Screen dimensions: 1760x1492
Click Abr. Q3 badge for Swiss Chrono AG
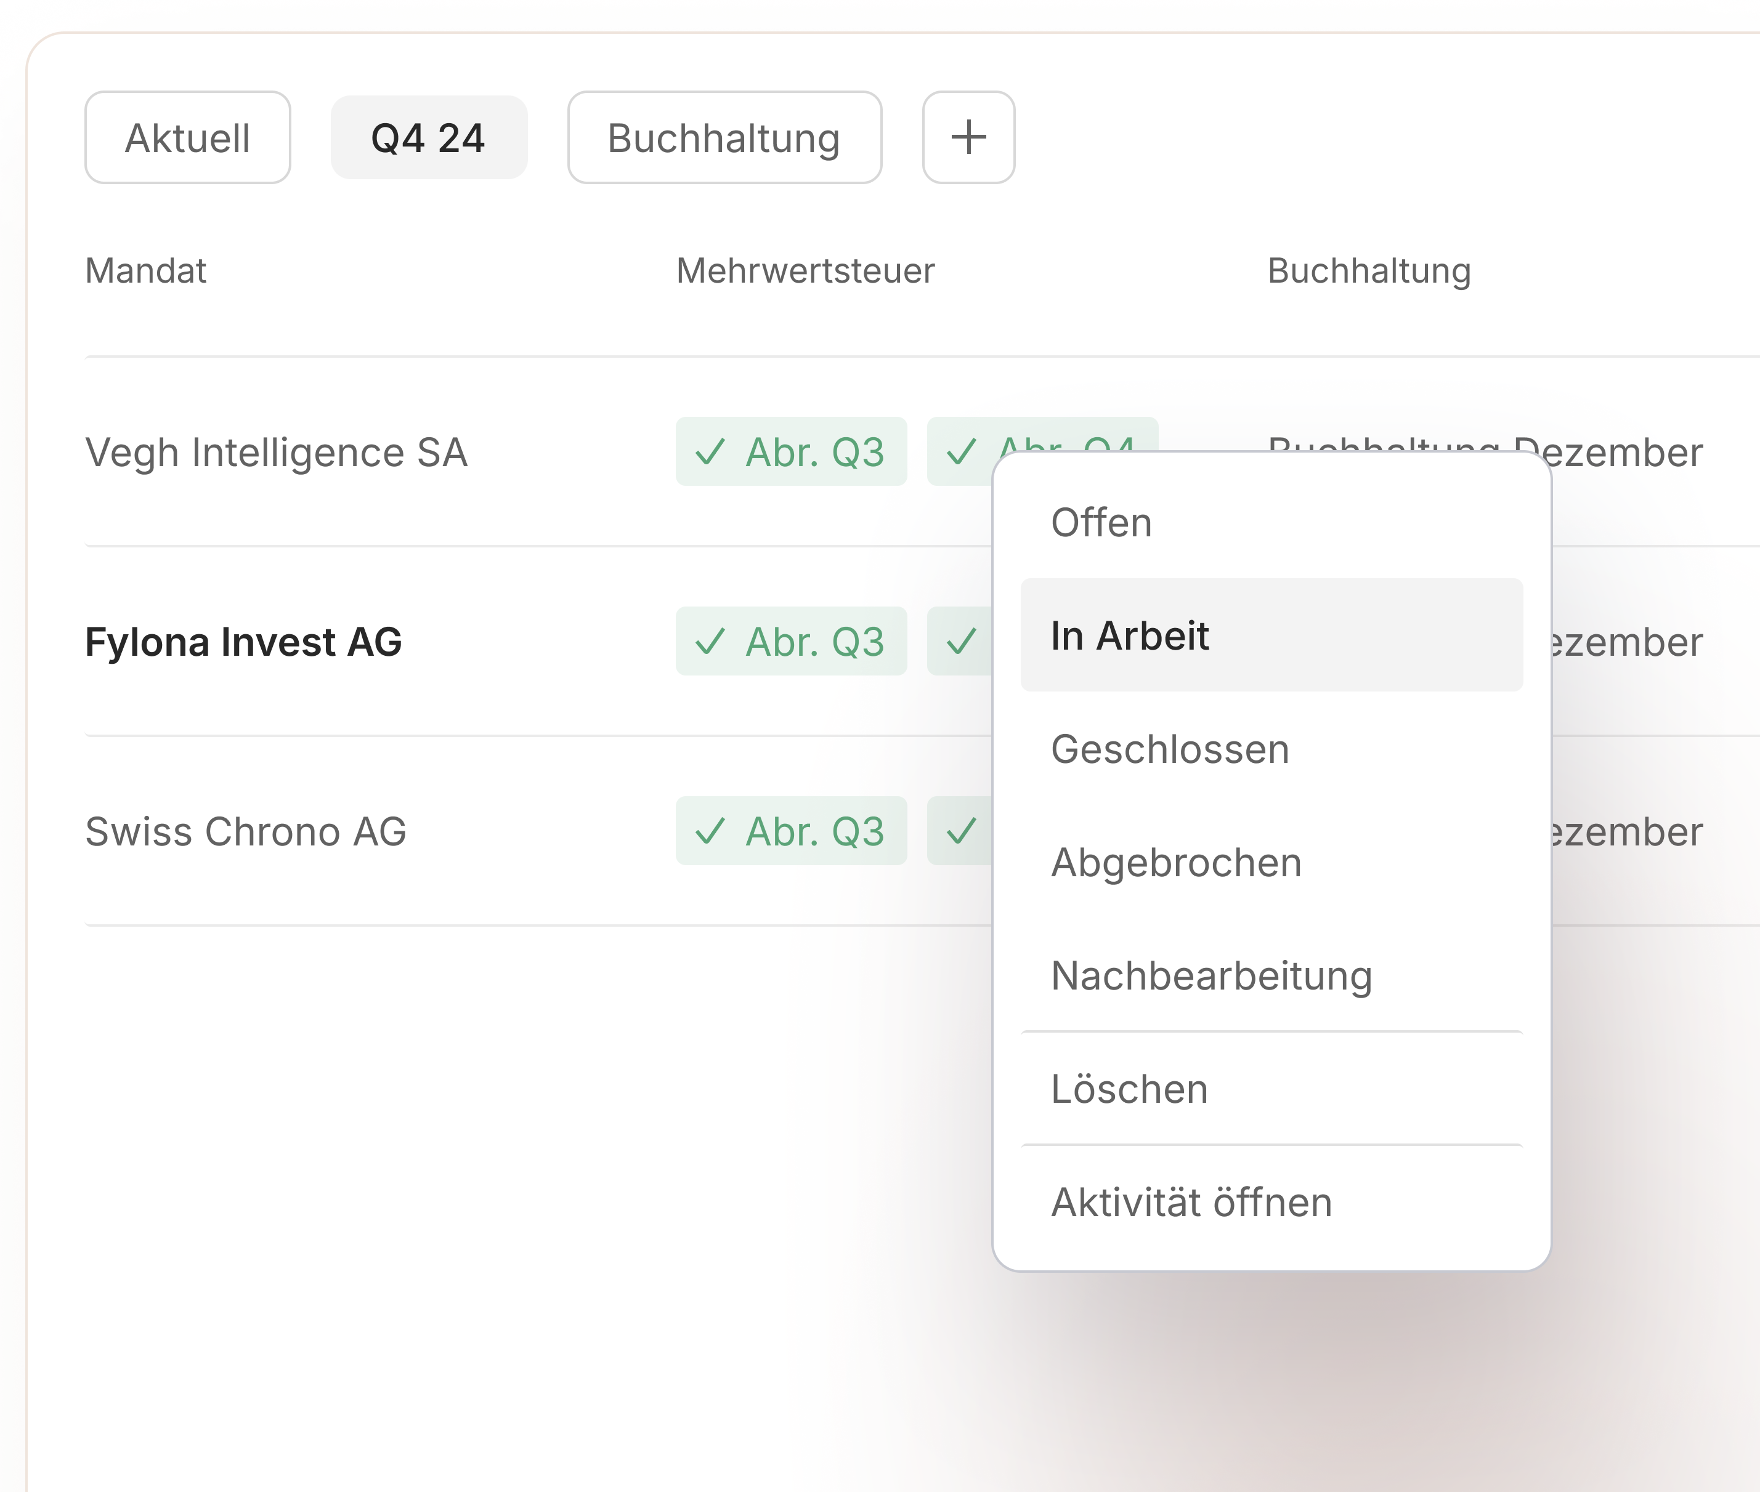(x=790, y=831)
